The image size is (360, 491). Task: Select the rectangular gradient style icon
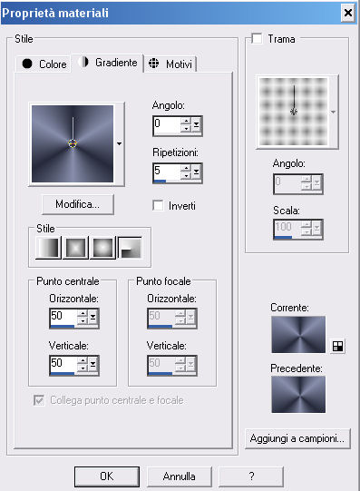pyautogui.click(x=75, y=248)
